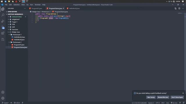
Task: Change line endings via CRLF status item
Action: tap(163, 103)
